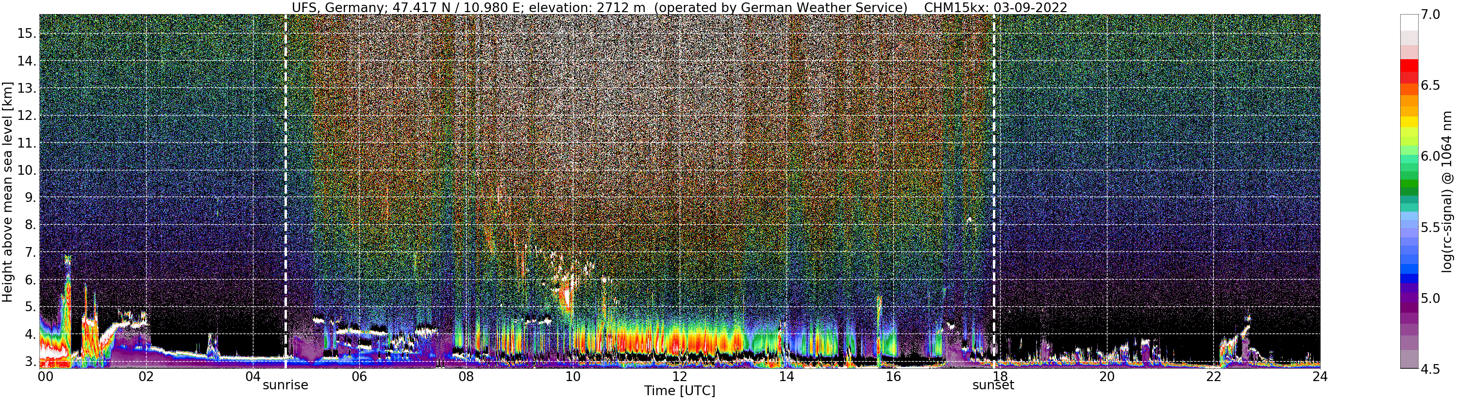The height and width of the screenshot is (400, 1457).
Task: Click the '08' time axis tick label
Action: tap(466, 377)
